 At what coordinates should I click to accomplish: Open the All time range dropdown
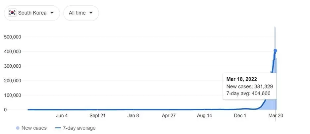pos(81,13)
